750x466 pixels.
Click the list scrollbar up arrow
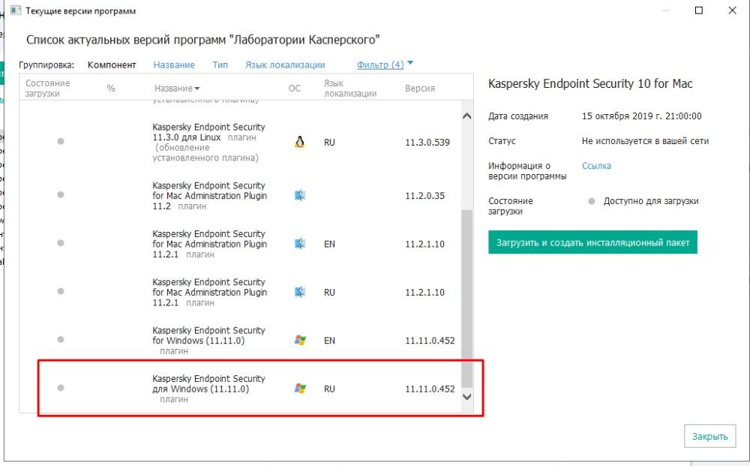point(467,116)
